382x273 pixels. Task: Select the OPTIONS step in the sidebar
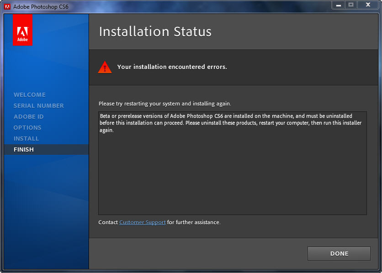(27, 127)
